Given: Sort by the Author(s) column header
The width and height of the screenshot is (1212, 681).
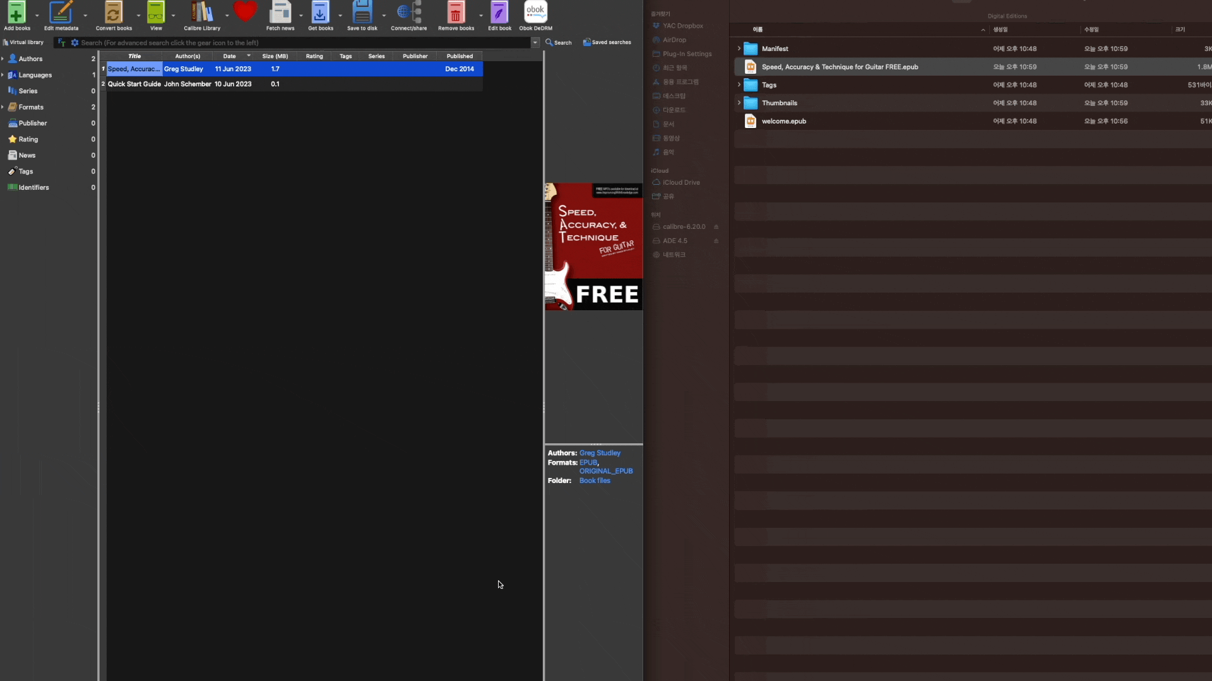Looking at the screenshot, I should point(187,56).
